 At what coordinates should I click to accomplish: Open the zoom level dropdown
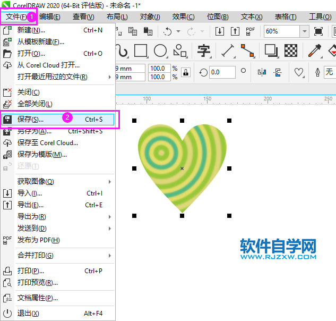(305, 31)
